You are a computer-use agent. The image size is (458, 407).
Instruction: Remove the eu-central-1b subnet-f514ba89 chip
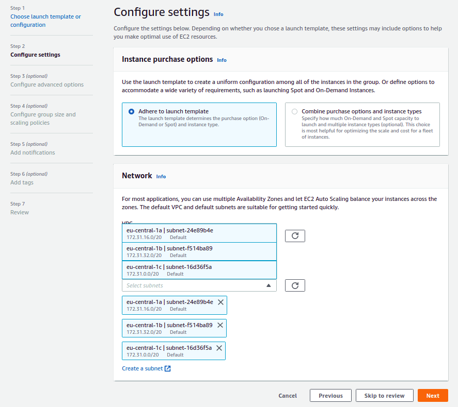pos(220,326)
